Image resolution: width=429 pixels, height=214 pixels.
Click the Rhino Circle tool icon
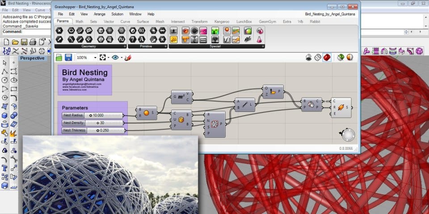4,80
